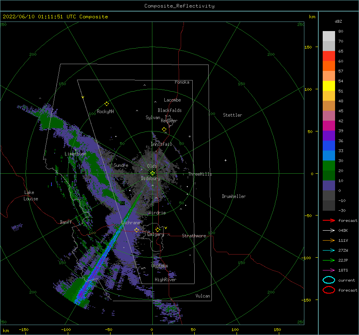Click the cyan 27ZW arrow legend icon
Image resolution: width=359 pixels, height=335 pixels.
coord(329,251)
